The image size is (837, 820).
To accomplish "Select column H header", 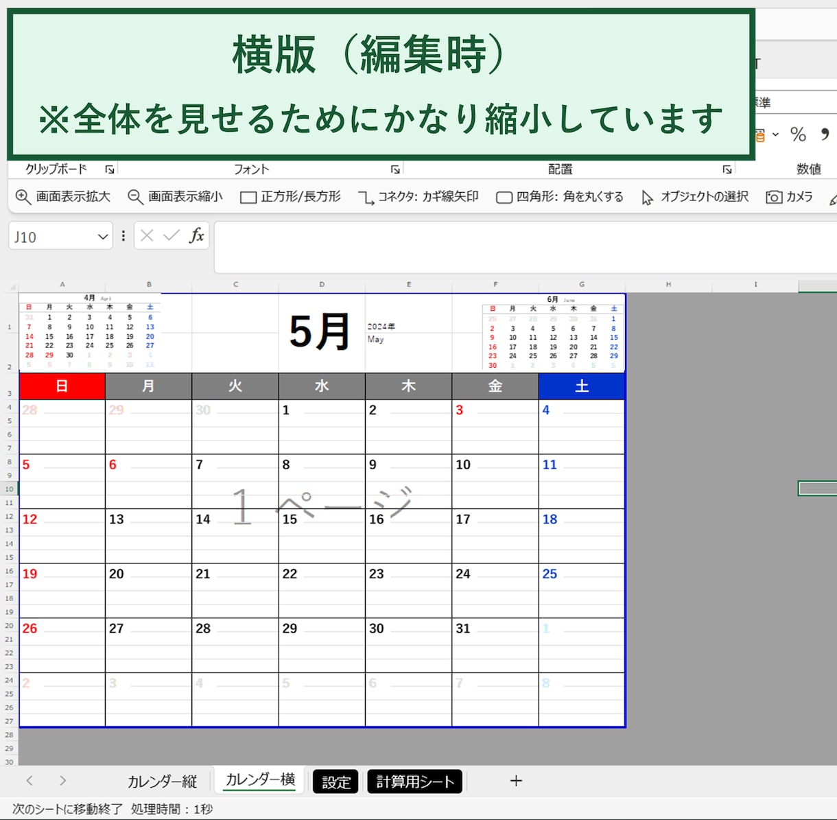I will (x=668, y=284).
